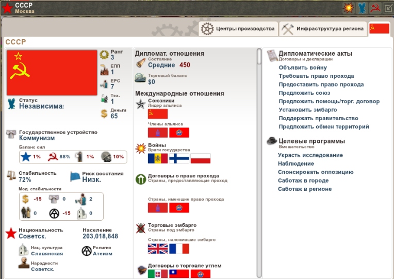Click Предложить помощь/торг. договор

(329, 101)
